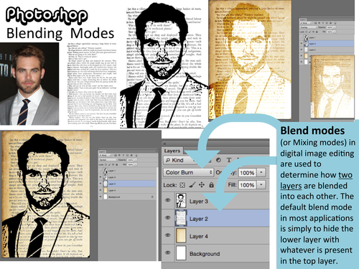Click Background white thumbnail, large Layers panel

coord(181,253)
